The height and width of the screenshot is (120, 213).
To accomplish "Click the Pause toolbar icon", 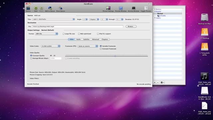I will pos(41,8).
